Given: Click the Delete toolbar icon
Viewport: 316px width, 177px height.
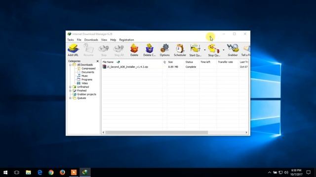Looking at the screenshot, I should coord(134,50).
